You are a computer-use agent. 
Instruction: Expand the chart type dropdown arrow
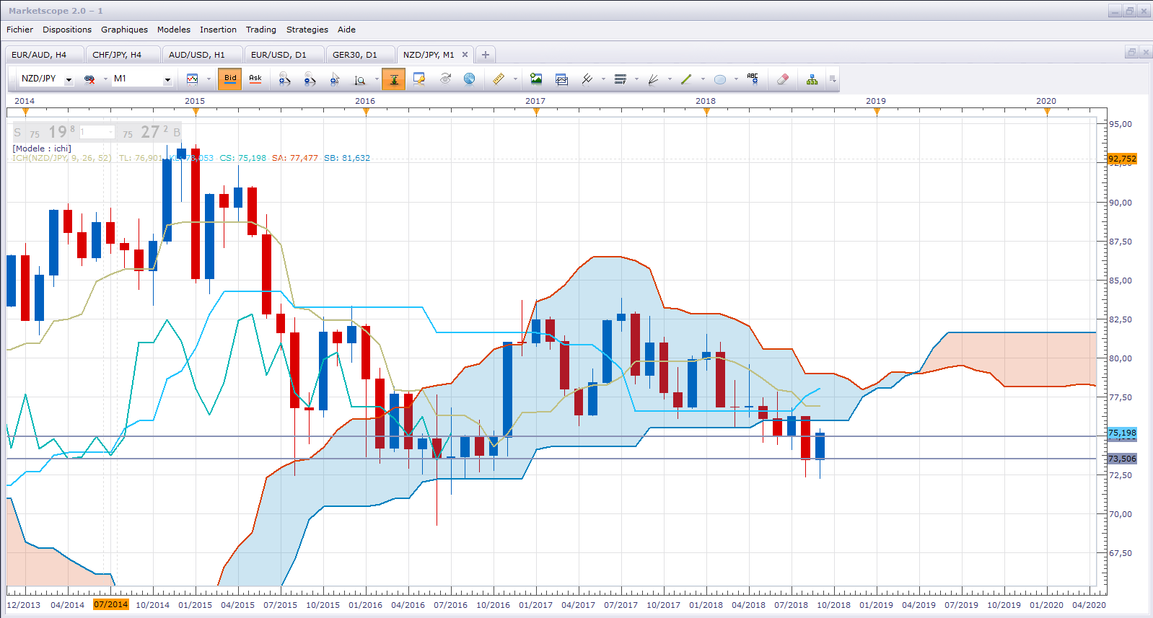(x=209, y=79)
